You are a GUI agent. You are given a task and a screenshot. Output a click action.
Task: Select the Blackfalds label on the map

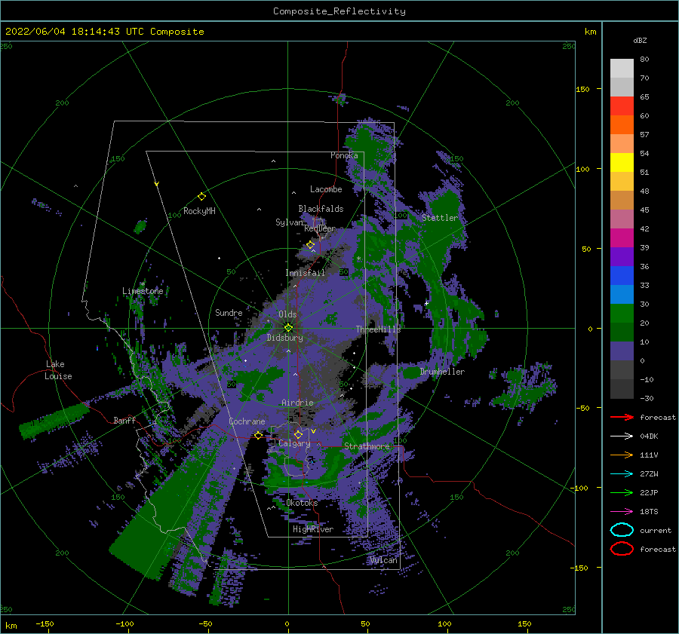[x=321, y=209]
